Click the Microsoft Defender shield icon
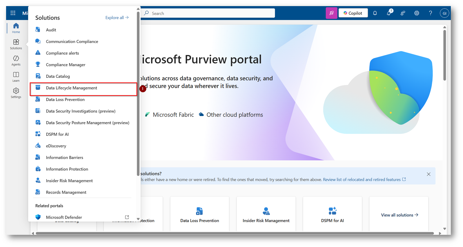The height and width of the screenshot is (247, 463). coord(38,217)
